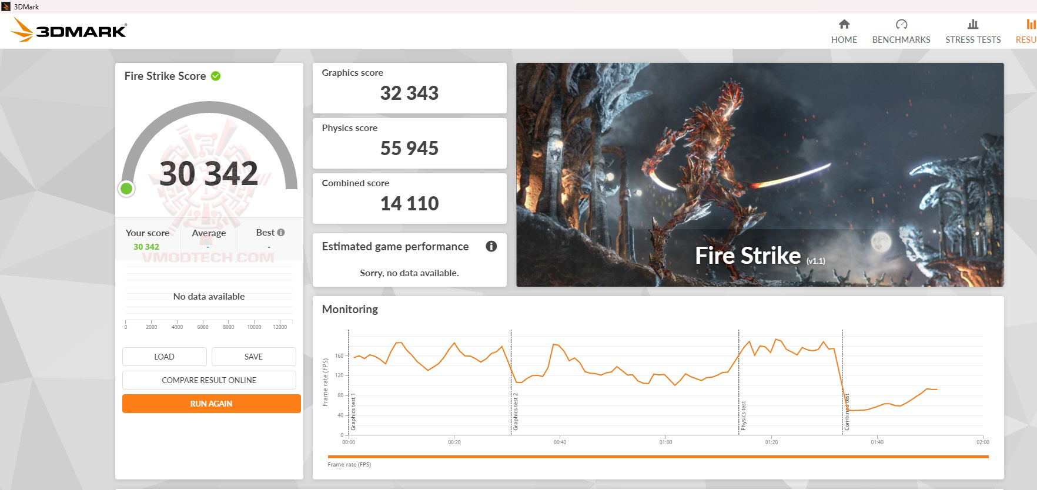Open the STRESS TESTS tab label
The width and height of the screenshot is (1037, 490).
point(973,40)
